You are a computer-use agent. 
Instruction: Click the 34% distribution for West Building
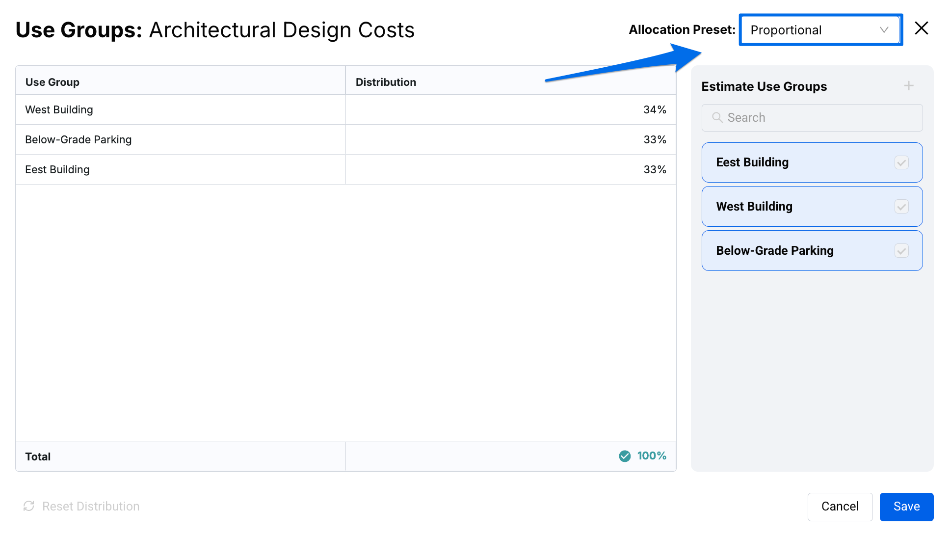(655, 110)
